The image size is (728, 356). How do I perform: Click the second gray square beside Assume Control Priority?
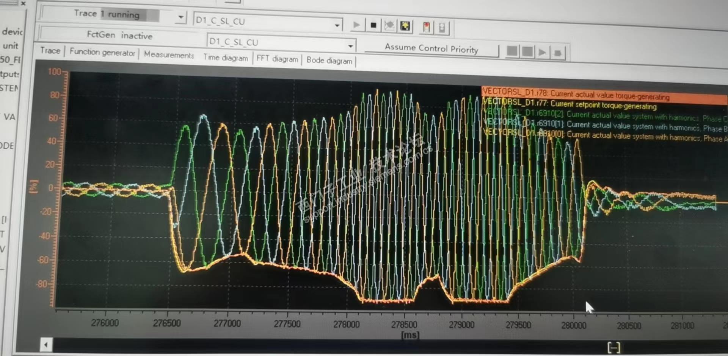(x=527, y=51)
